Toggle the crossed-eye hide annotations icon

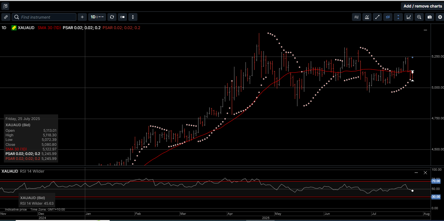[388, 17]
